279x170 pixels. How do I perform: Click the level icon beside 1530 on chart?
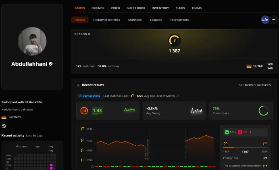click(x=83, y=129)
